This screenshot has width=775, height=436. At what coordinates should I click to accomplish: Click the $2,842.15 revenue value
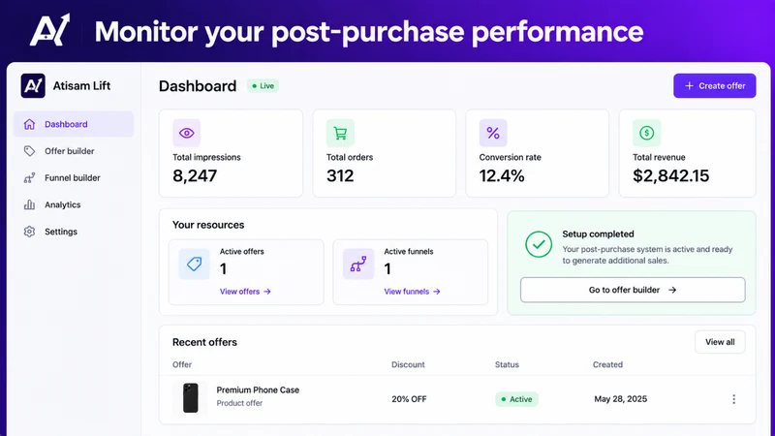tap(670, 176)
